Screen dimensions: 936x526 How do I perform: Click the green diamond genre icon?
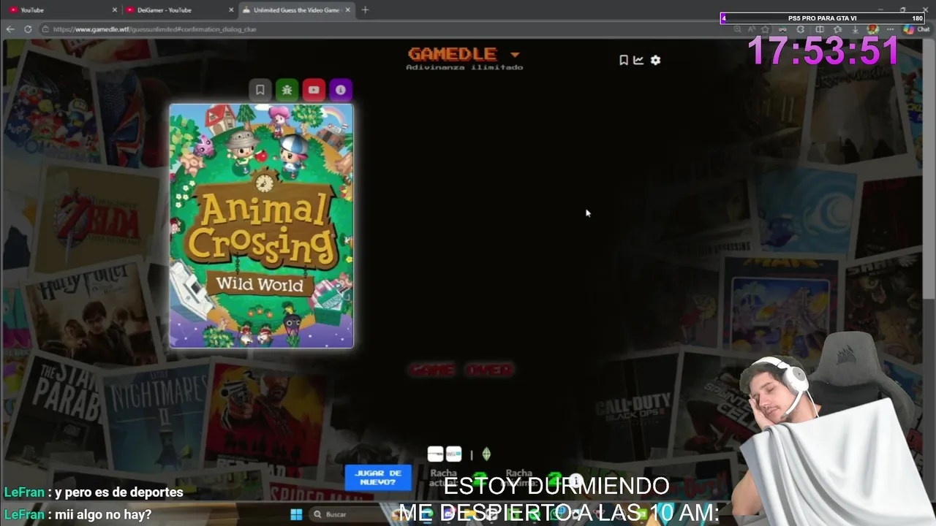pyautogui.click(x=486, y=454)
